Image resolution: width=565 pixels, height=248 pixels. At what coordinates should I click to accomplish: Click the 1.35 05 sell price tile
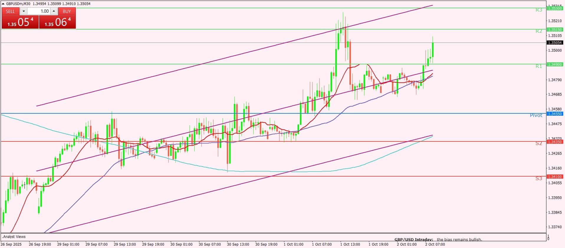(x=20, y=22)
